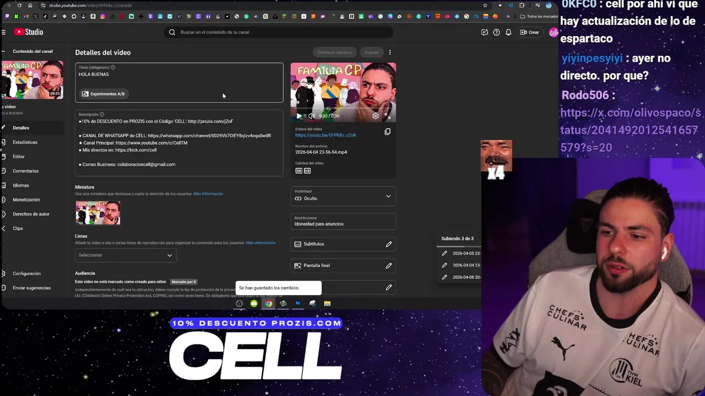
Task: Expand the Listas Seleccionar dropdown
Action: click(x=126, y=255)
